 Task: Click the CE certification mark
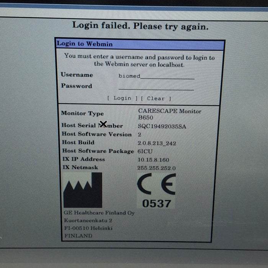[x=156, y=185]
